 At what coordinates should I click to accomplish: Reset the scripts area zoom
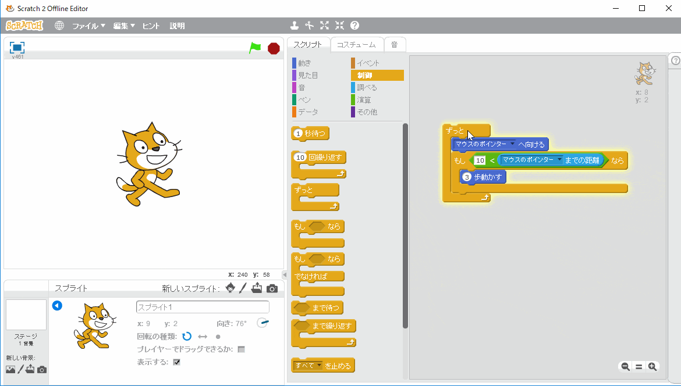pos(639,366)
